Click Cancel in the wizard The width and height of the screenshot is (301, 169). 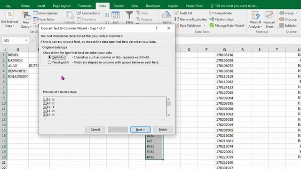95,130
